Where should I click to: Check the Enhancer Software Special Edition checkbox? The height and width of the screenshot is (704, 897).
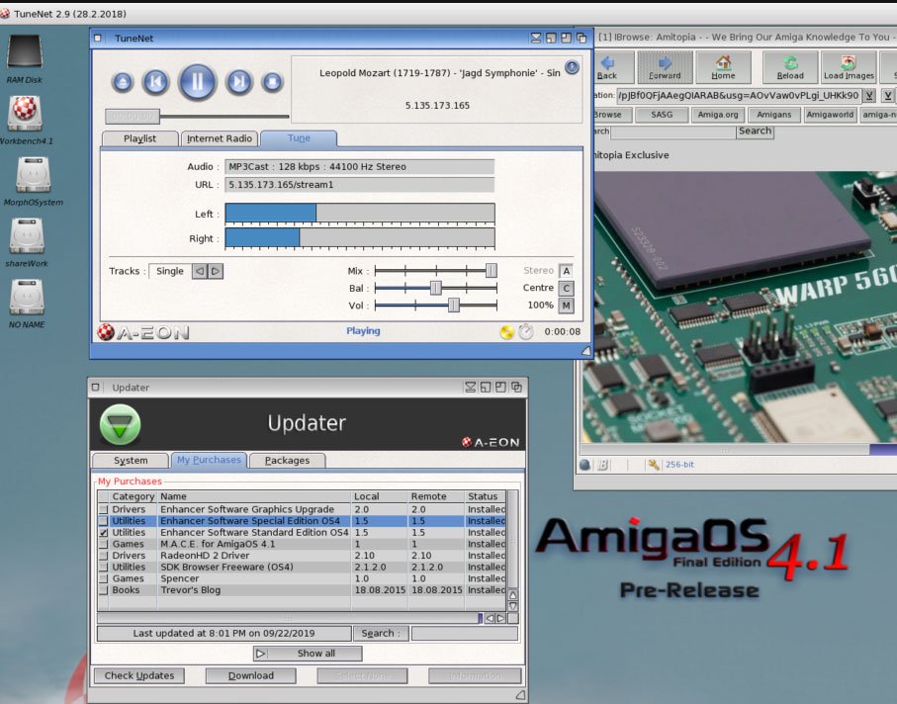(x=103, y=521)
